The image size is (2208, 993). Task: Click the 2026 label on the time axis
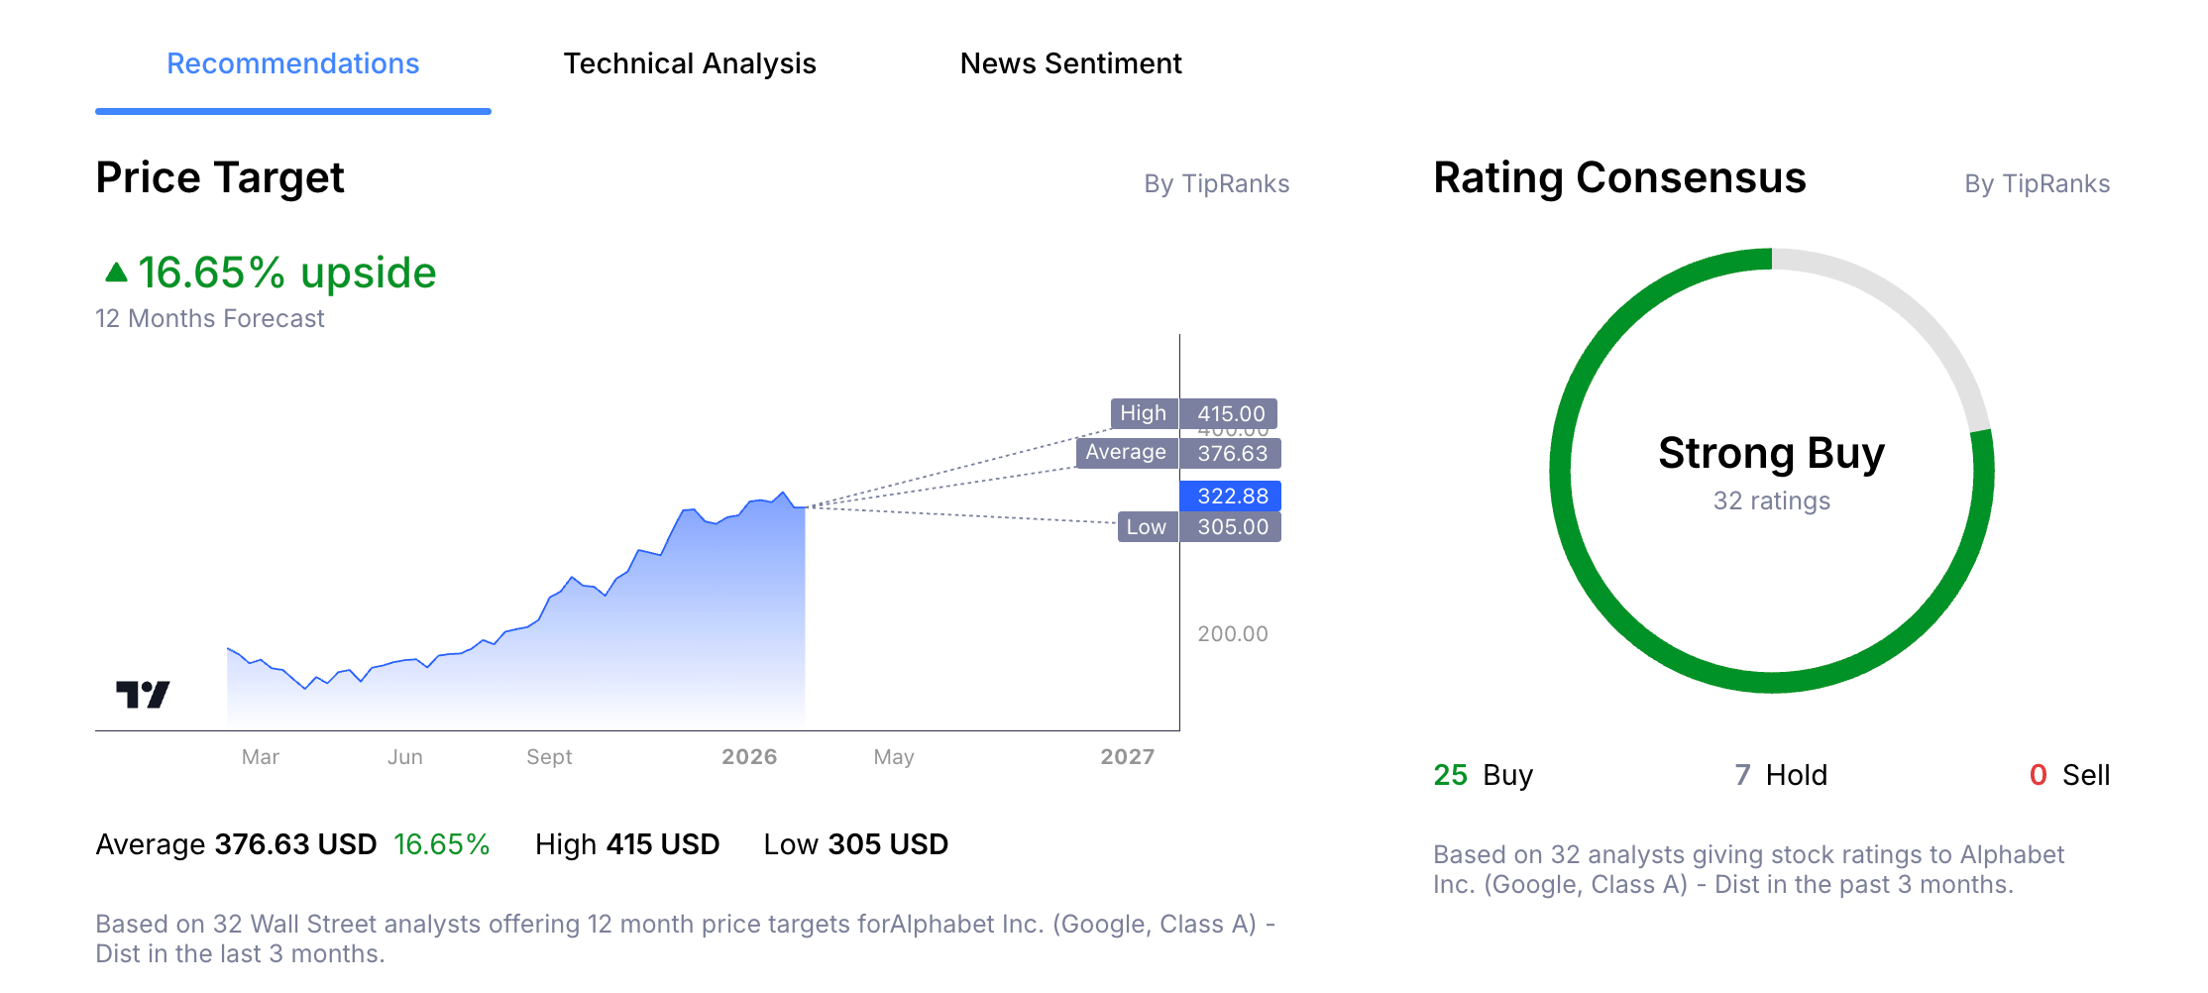750,756
